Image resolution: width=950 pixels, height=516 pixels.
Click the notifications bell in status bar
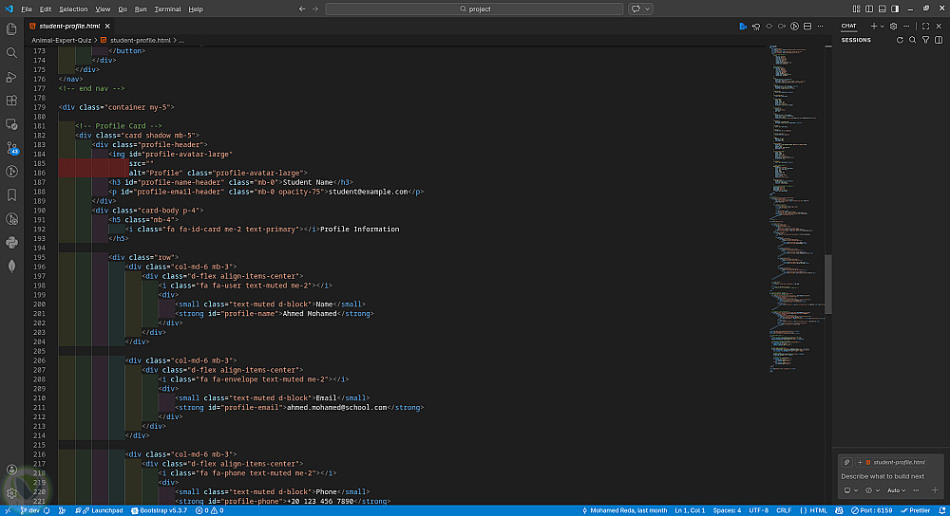coord(940,510)
